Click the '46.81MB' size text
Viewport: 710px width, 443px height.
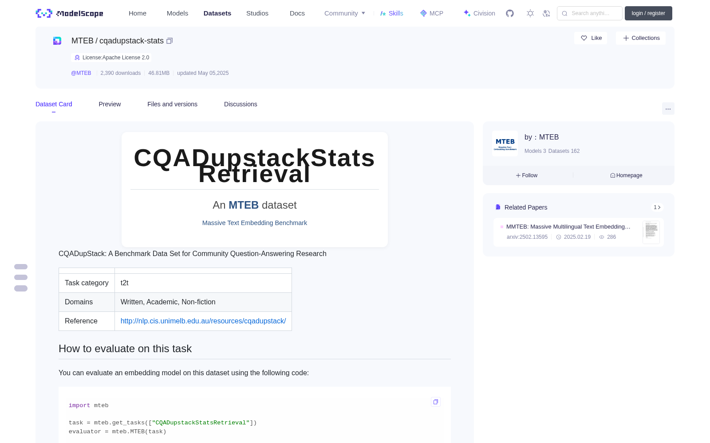159,73
